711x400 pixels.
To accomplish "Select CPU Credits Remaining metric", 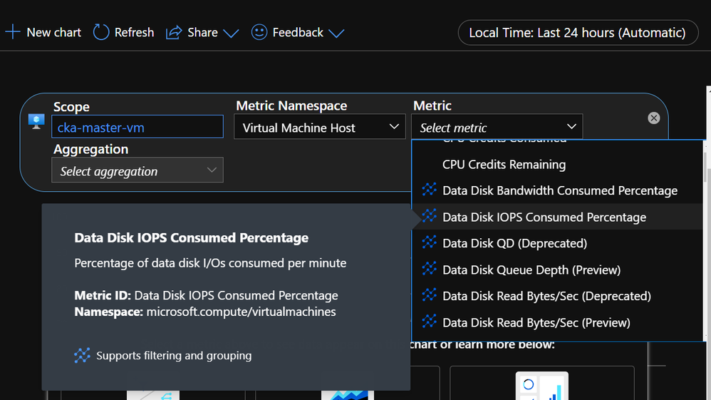I will [x=557, y=165].
